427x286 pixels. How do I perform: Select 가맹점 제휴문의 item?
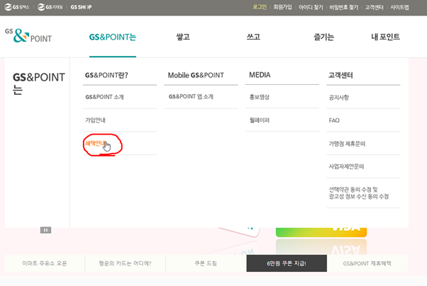pyautogui.click(x=347, y=144)
